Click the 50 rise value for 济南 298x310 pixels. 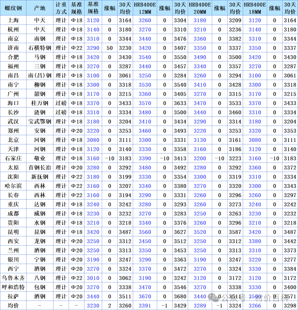point(110,48)
